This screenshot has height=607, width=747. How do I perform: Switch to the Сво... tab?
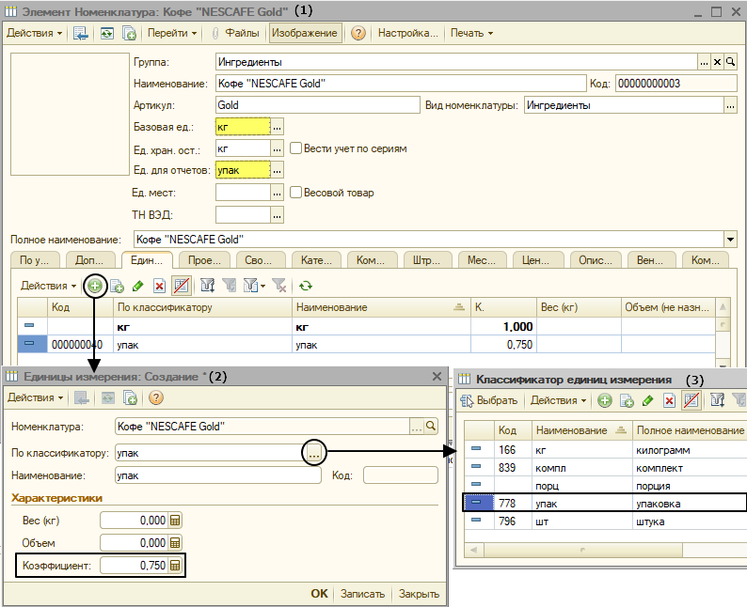[x=259, y=260]
